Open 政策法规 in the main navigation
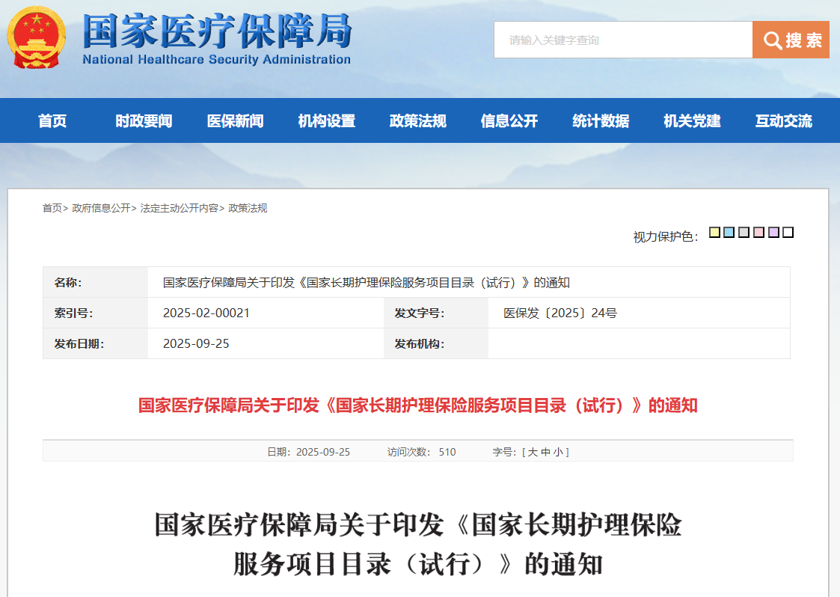Image resolution: width=840 pixels, height=597 pixels. 417,121
